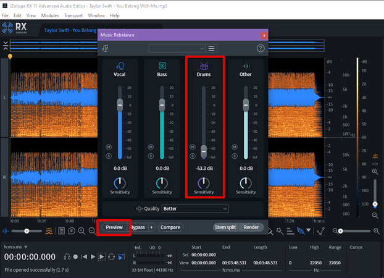This screenshot has width=384, height=278.
Task: Click the Drums gain fader handle
Action: coord(204,151)
